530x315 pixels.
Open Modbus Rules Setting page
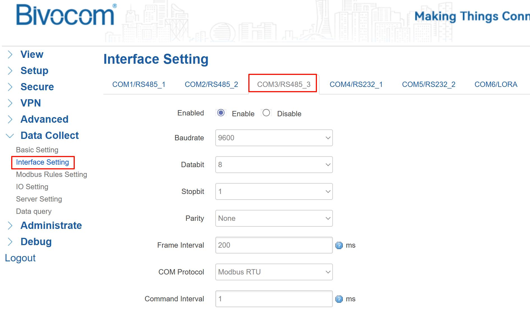coord(52,174)
